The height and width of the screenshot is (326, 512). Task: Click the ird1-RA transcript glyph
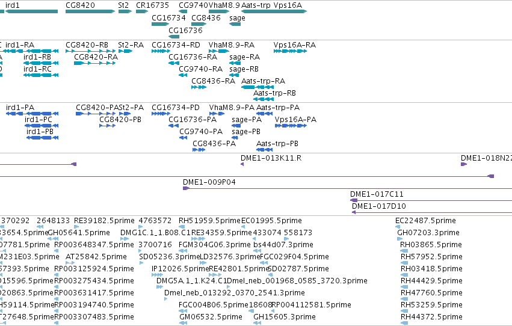(x=32, y=51)
